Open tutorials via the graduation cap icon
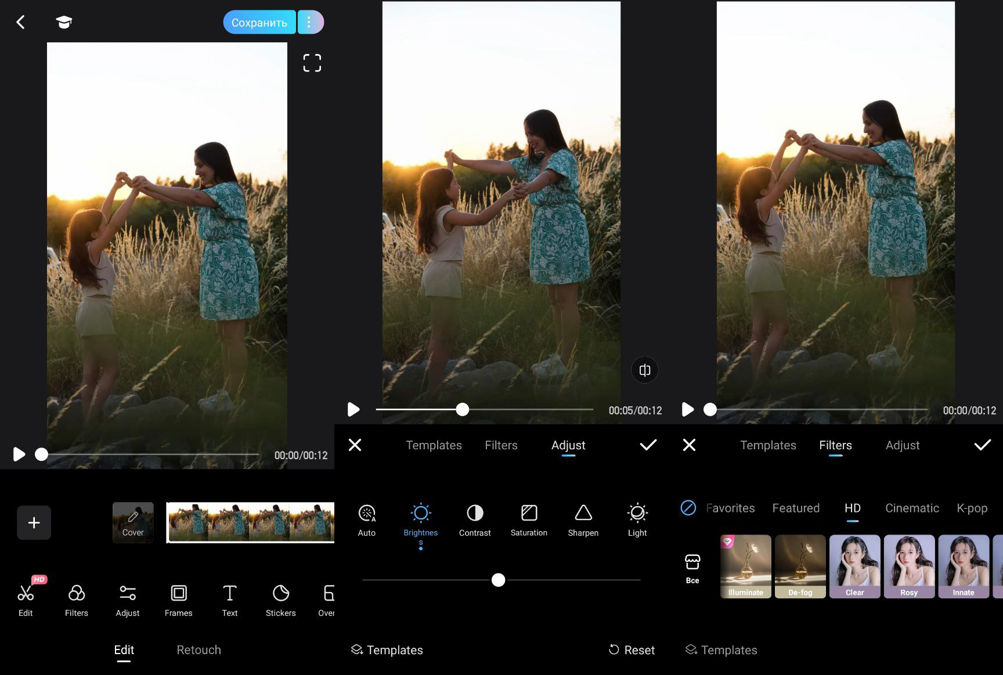The width and height of the screenshot is (1003, 675). tap(64, 22)
